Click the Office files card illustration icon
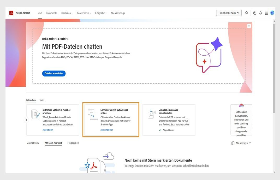 click(x=35, y=115)
